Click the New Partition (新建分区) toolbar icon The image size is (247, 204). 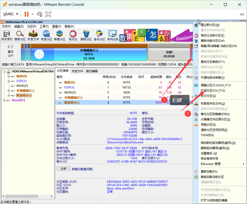point(60,35)
